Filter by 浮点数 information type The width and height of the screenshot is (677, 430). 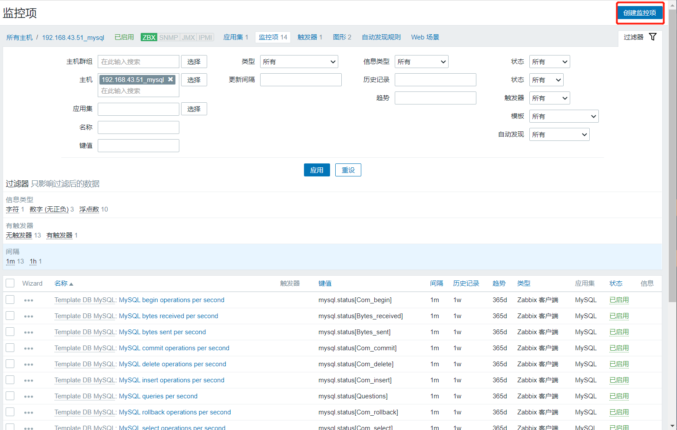[x=89, y=209]
